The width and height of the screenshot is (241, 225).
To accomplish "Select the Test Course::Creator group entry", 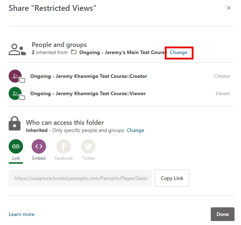I will [x=88, y=76].
